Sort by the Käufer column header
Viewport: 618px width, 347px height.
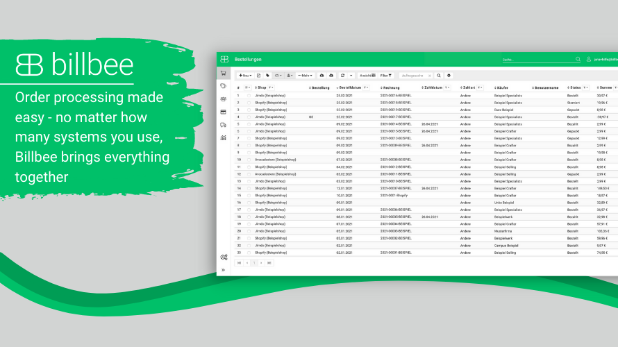[x=501, y=87]
